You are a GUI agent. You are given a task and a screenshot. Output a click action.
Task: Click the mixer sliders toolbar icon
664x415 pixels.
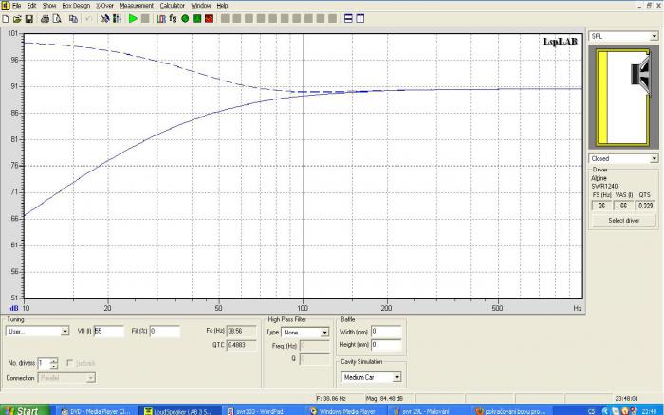[118, 19]
